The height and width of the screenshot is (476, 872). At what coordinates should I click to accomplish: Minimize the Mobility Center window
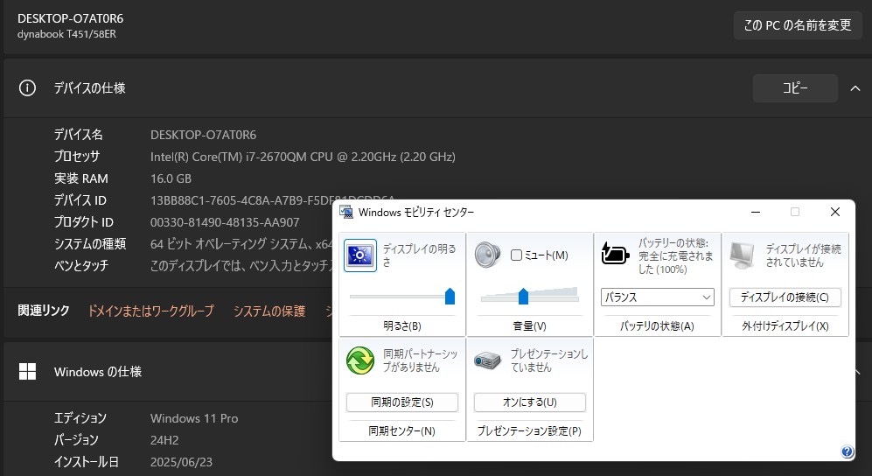755,212
